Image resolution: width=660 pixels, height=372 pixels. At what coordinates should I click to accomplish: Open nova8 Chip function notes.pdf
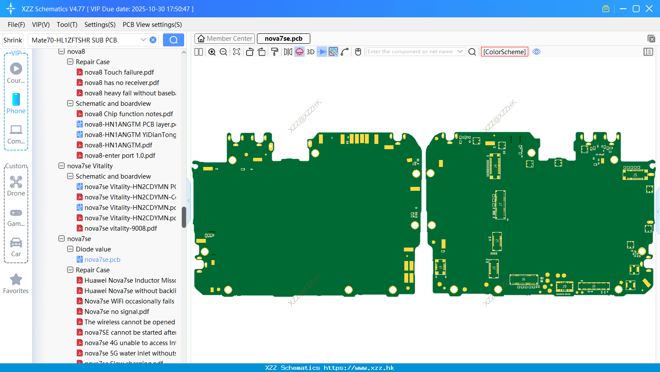pyautogui.click(x=129, y=114)
